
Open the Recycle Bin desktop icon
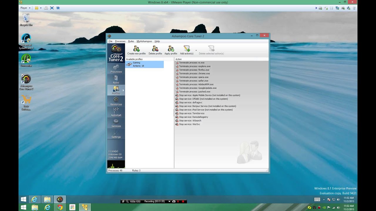[x=26, y=20]
